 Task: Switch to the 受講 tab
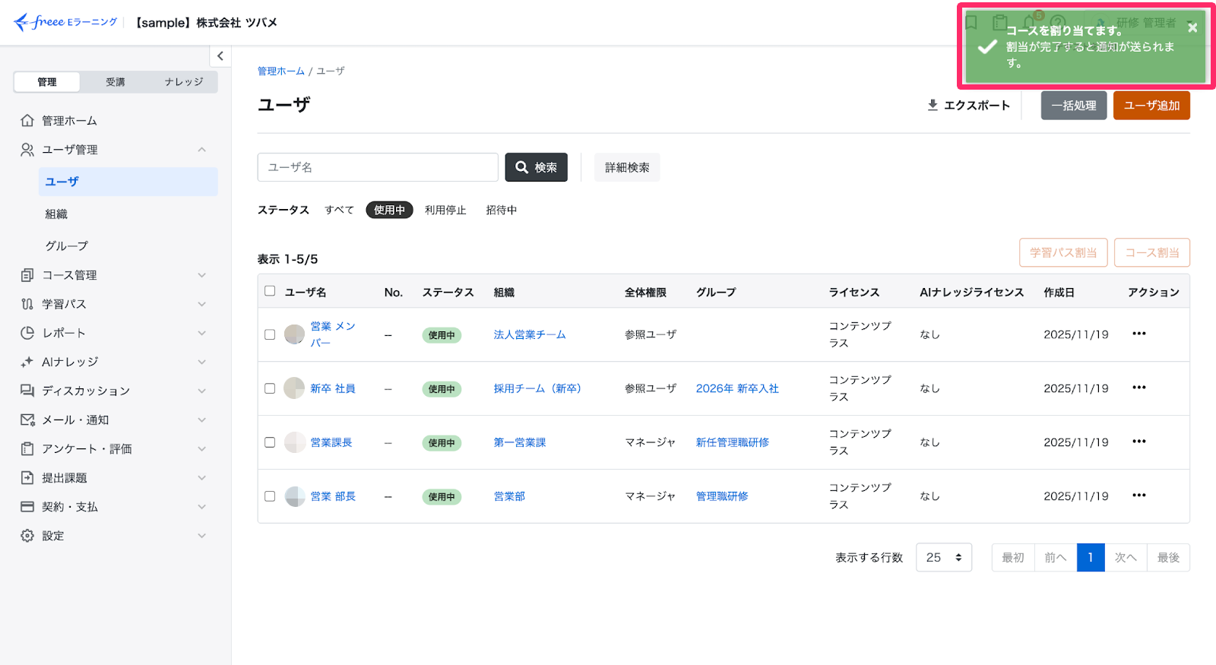pos(116,82)
